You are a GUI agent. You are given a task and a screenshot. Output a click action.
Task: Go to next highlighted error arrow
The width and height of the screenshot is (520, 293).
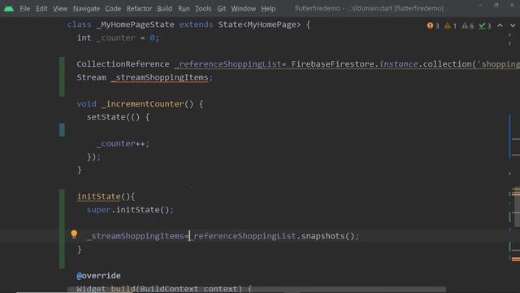pyautogui.click(x=513, y=25)
